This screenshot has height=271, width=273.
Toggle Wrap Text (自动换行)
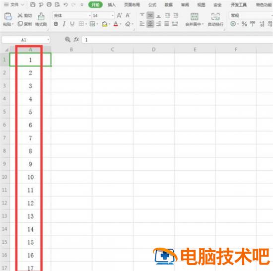(x=215, y=19)
